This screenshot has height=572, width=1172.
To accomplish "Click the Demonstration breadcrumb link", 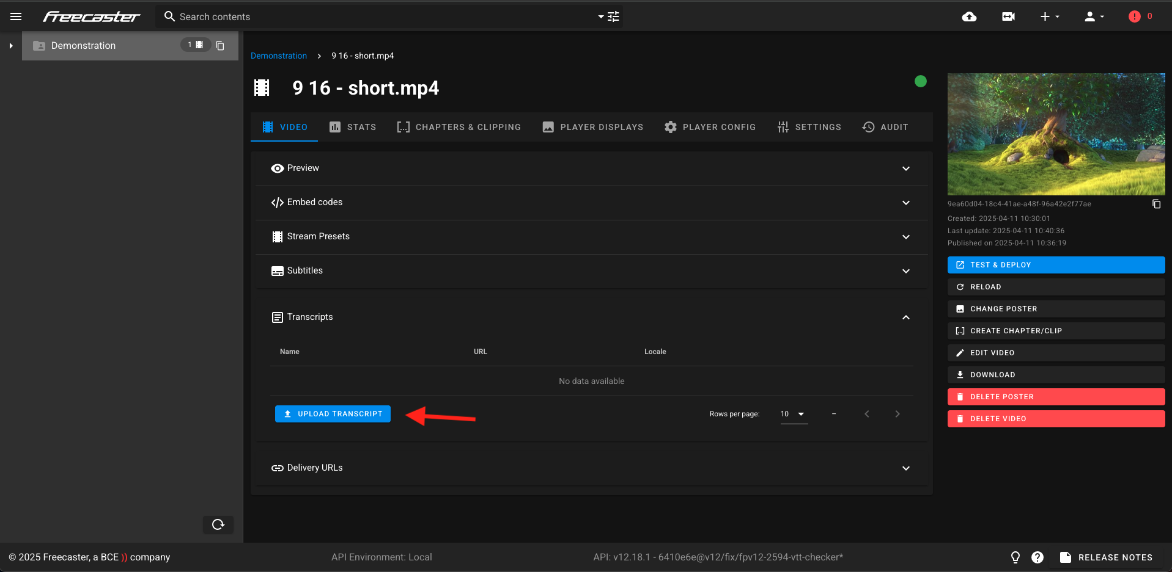I will pos(279,56).
